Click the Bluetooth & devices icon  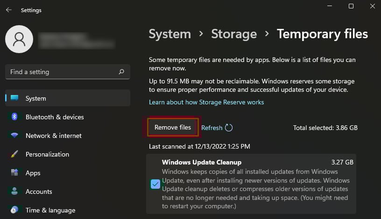(14, 117)
